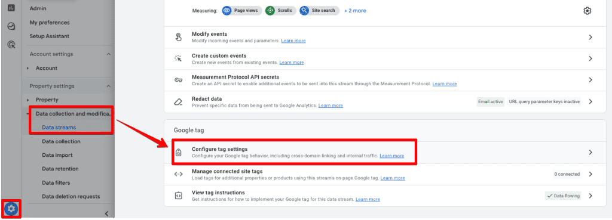Open Configure tag settings row chevron
The image size is (612, 220).
point(590,152)
